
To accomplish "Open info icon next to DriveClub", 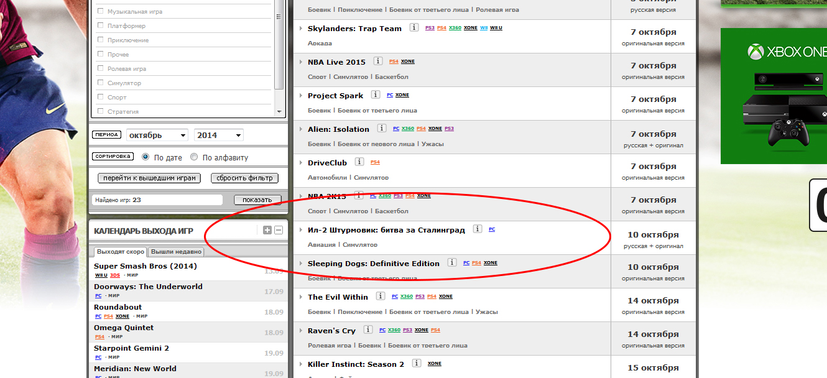I will coord(359,162).
